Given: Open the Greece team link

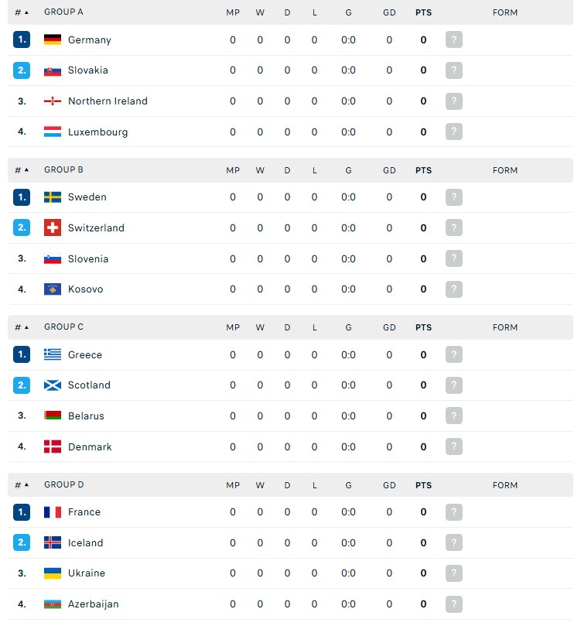Looking at the screenshot, I should [x=85, y=354].
